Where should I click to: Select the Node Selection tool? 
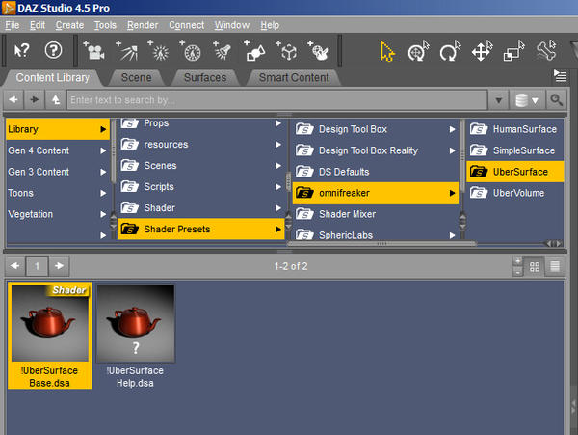[386, 51]
